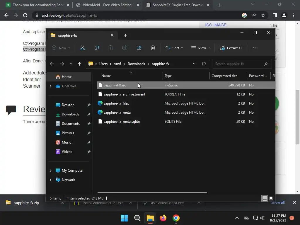The image size is (300, 225).
Task: Close the Chrome downloads bar
Action: click(295, 202)
